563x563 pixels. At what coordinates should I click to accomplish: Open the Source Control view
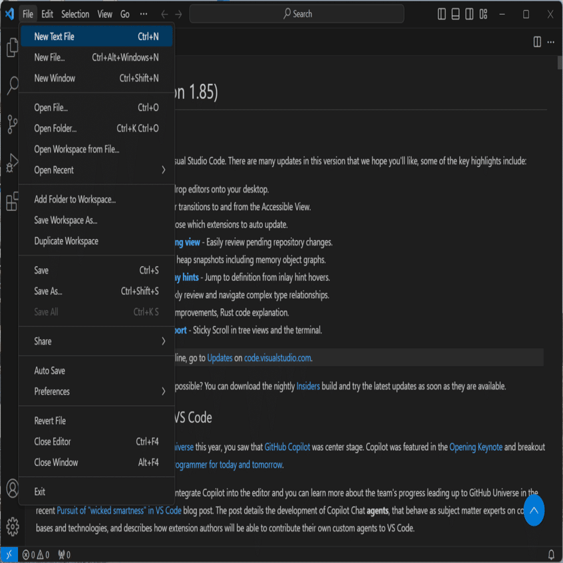[11, 123]
